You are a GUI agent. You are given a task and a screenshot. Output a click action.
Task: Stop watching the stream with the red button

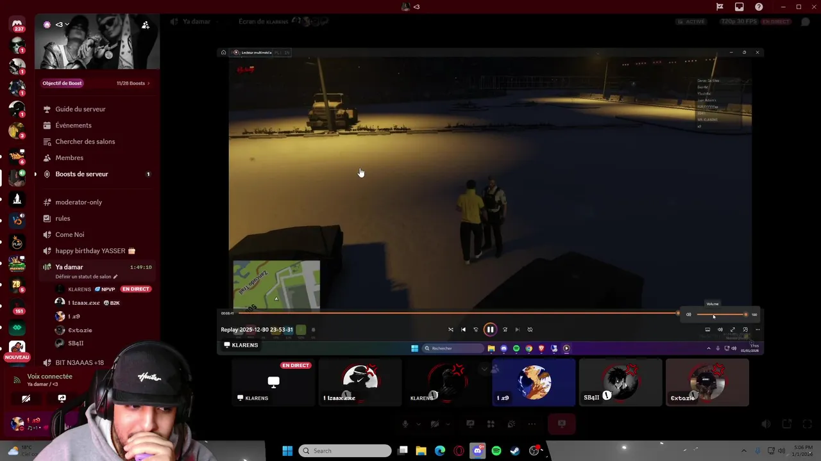[x=561, y=424]
